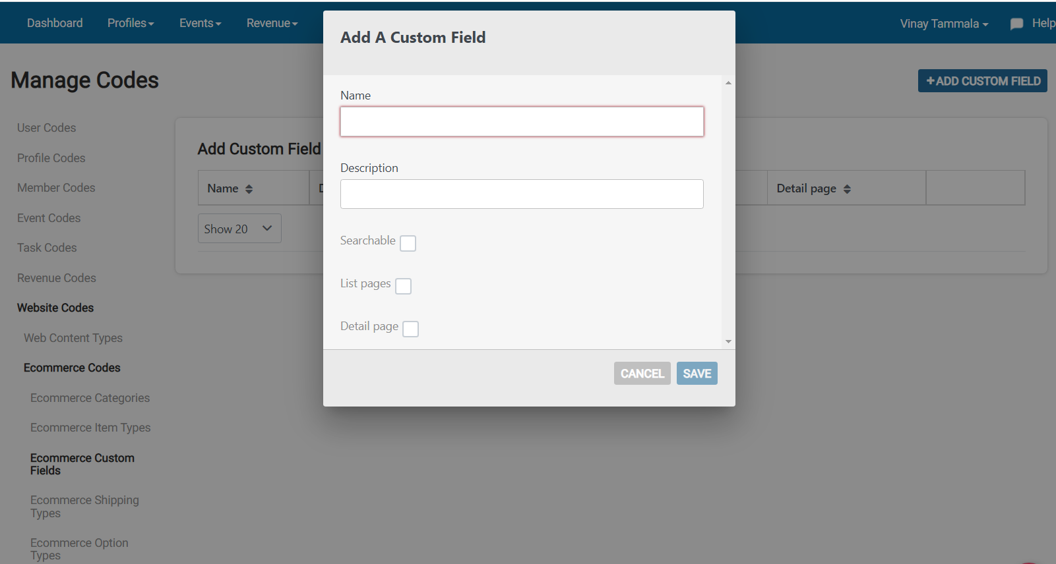The width and height of the screenshot is (1056, 564).
Task: Click the Help chat bubble icon
Action: (x=1016, y=24)
